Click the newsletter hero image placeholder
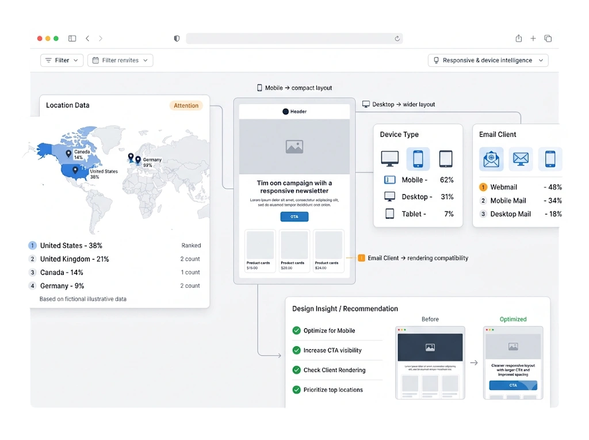Image resolution: width=589 pixels, height=440 pixels. [294, 147]
